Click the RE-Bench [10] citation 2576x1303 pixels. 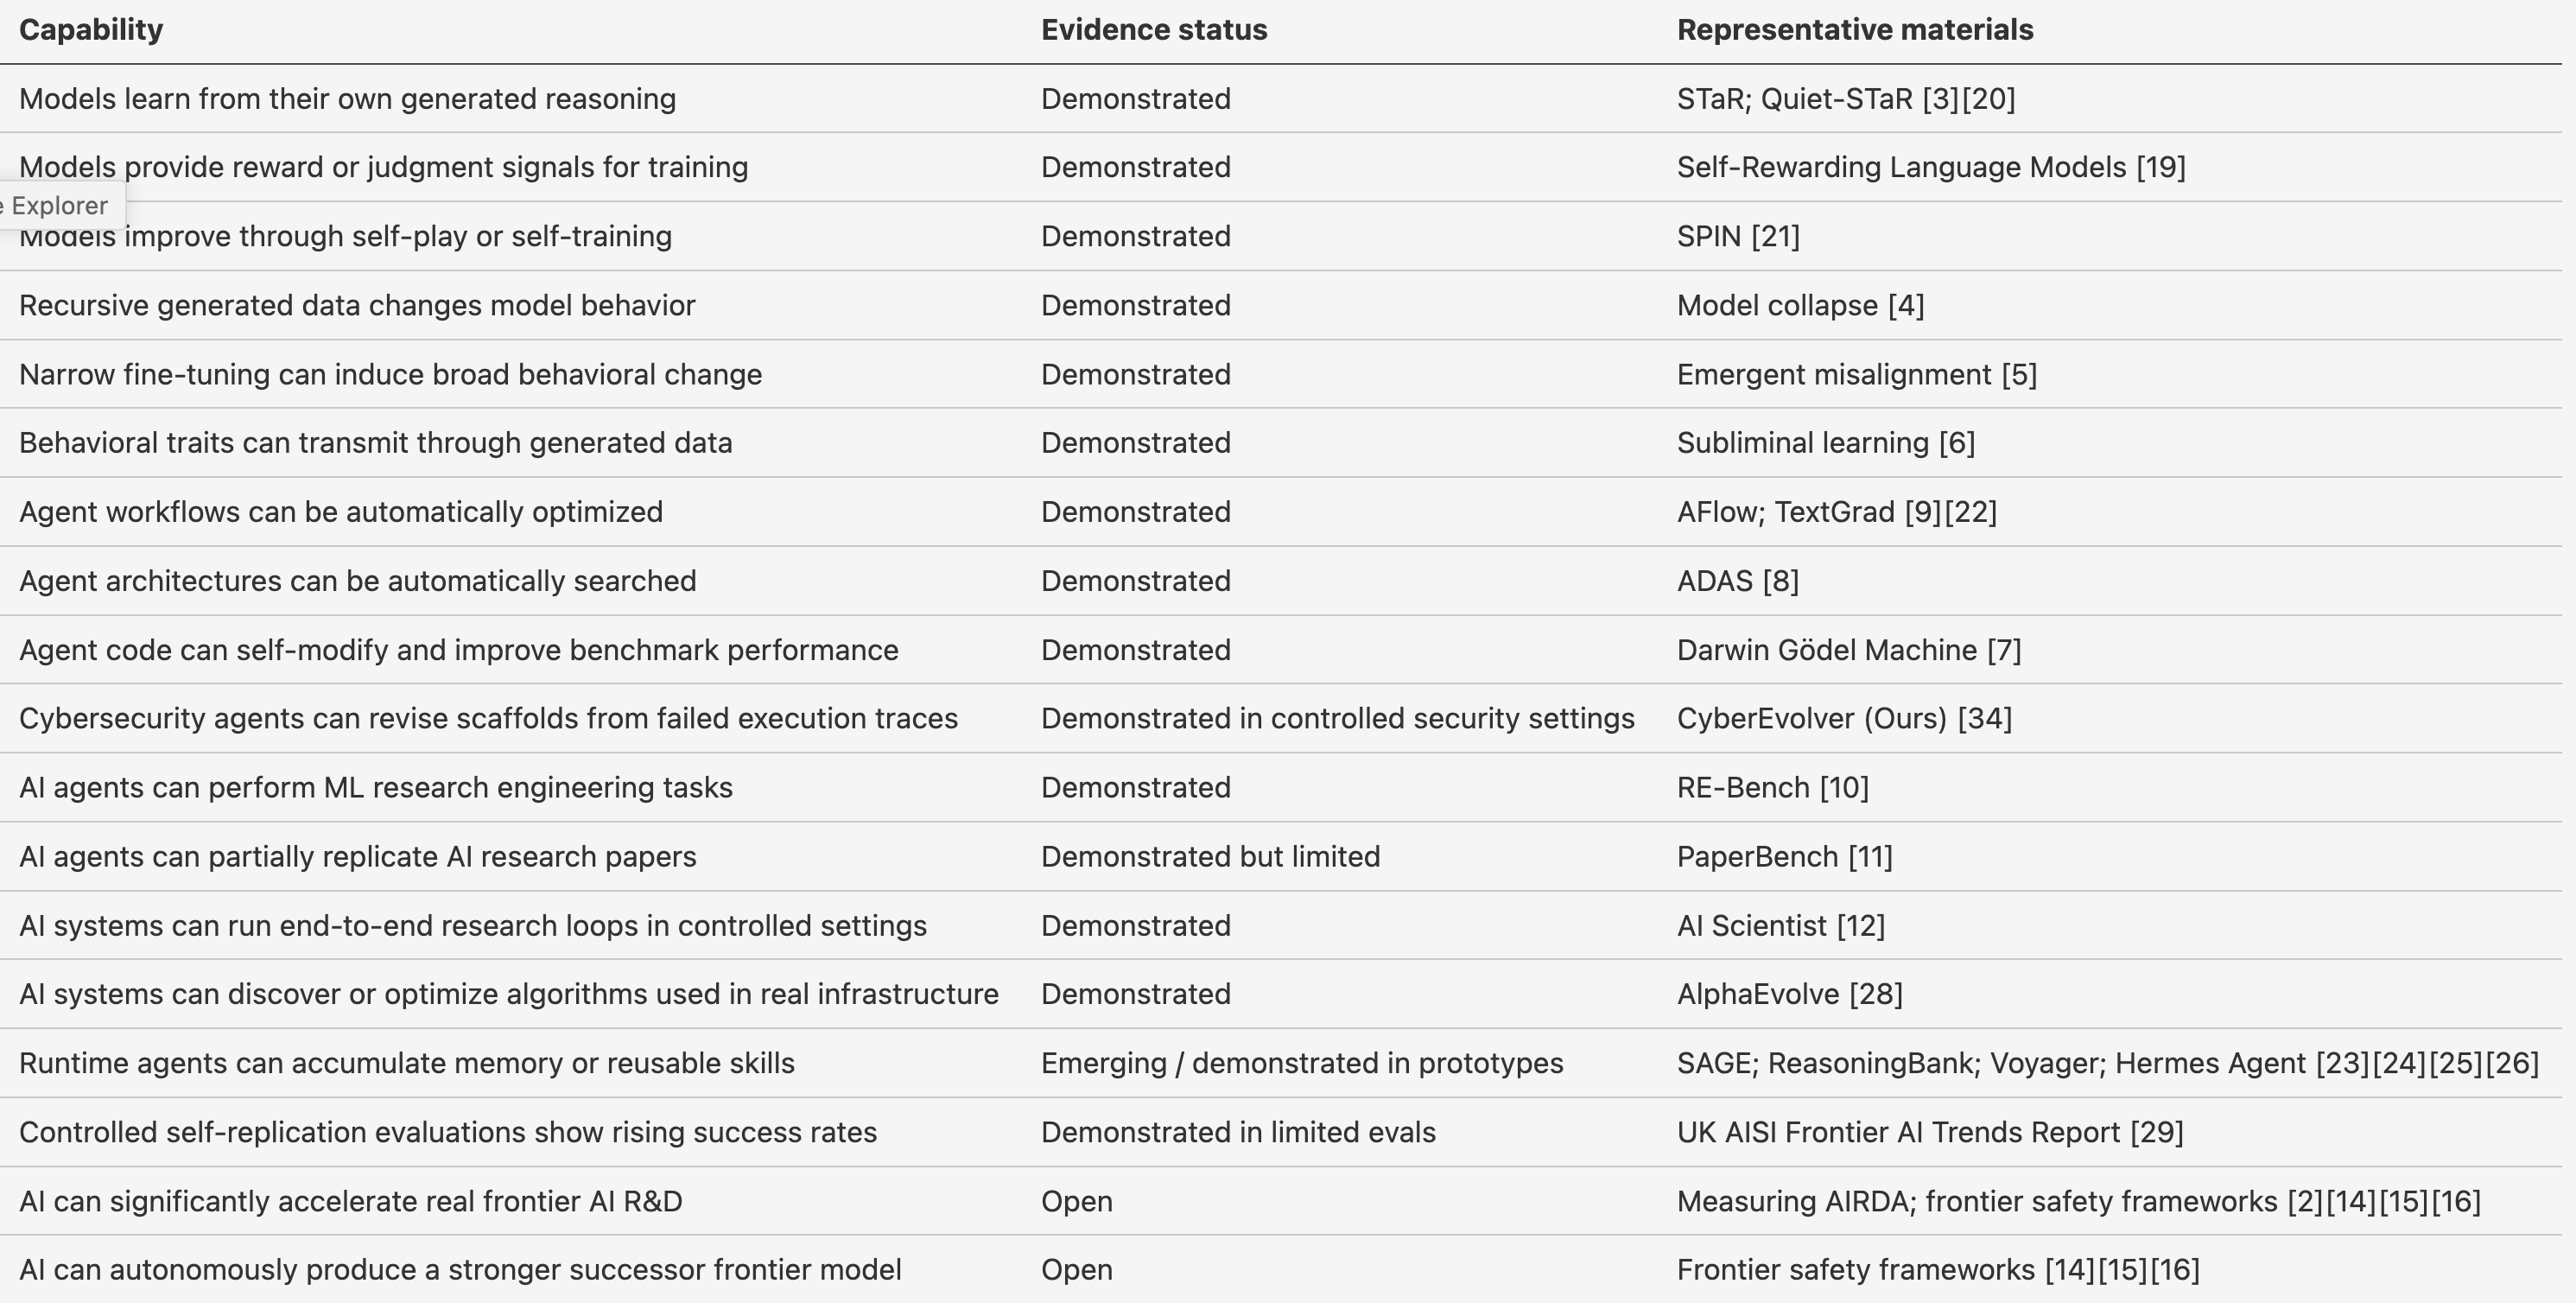1773,787
